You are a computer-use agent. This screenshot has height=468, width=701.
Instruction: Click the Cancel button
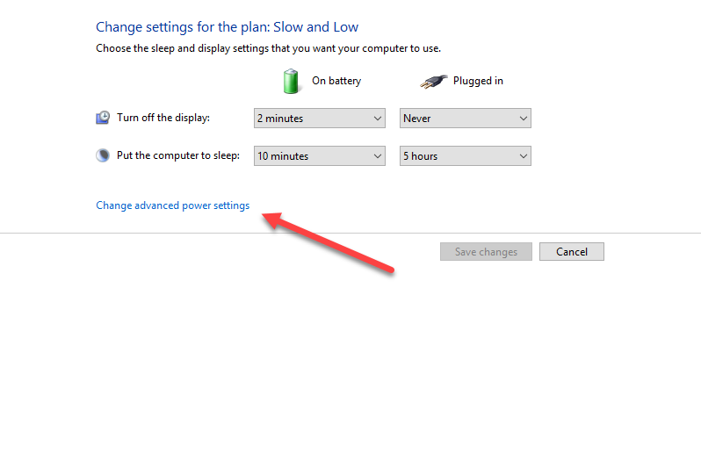[x=571, y=252]
